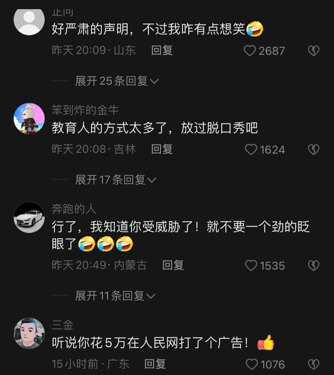Viewport: 334px width, 375px height.
Task: Expand 展开25条回复 replies
Action: point(117,81)
